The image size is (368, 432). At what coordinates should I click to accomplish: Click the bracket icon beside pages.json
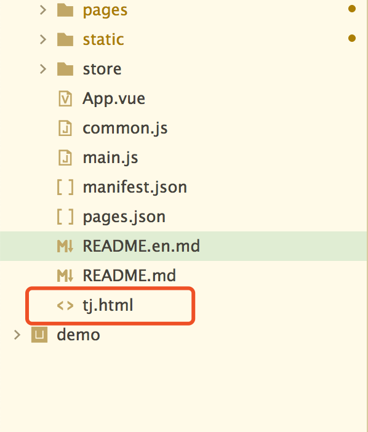coord(65,217)
